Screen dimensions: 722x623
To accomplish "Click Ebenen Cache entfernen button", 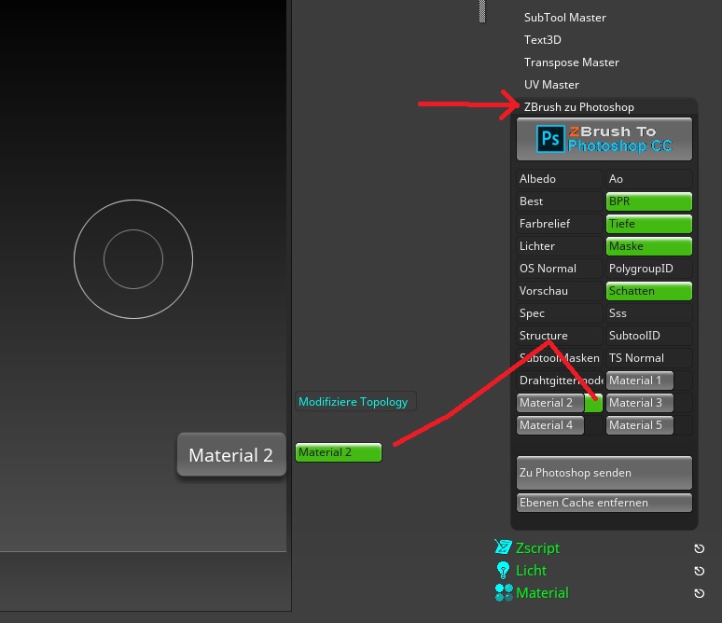I will [604, 503].
